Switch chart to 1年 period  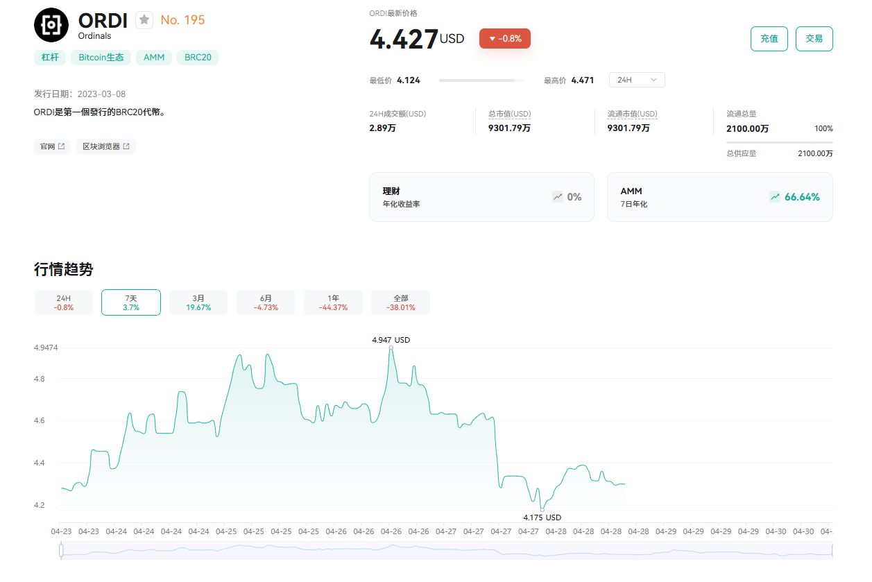[333, 302]
